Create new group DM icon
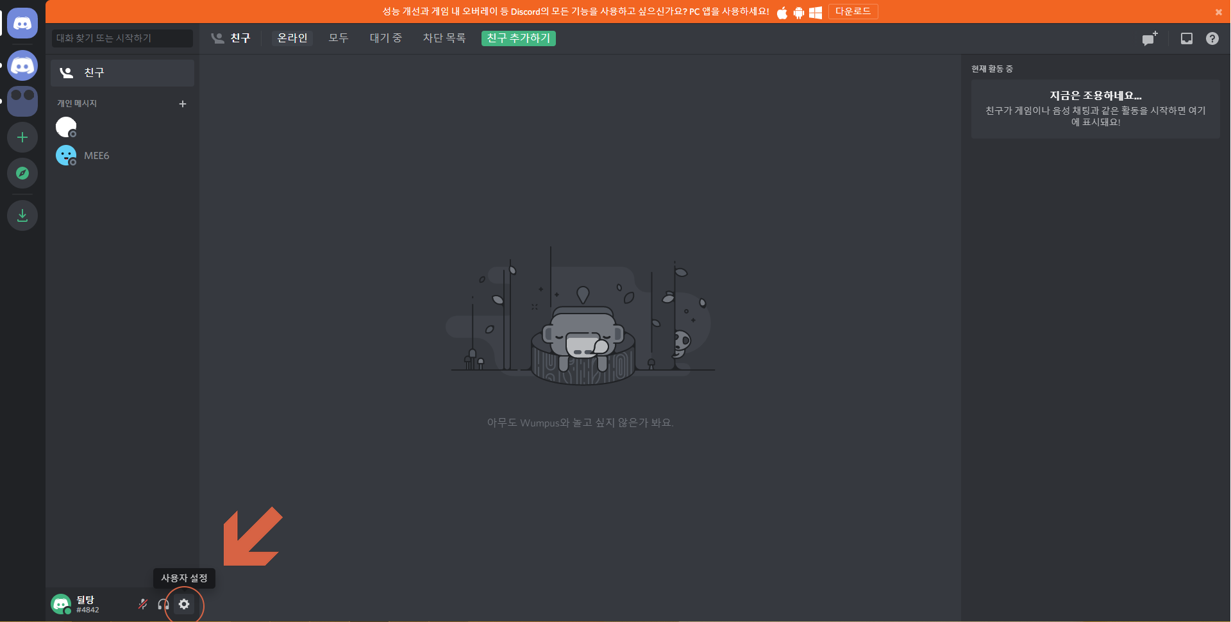The height and width of the screenshot is (622, 1231). tap(1150, 38)
